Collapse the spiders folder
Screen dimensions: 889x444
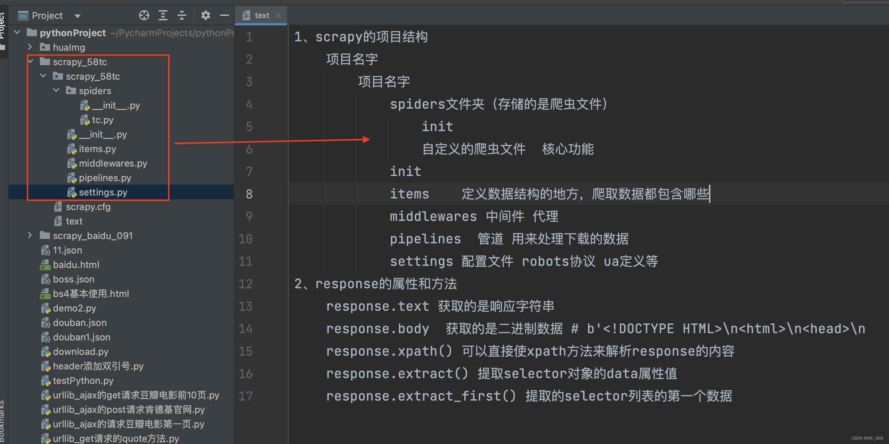56,90
